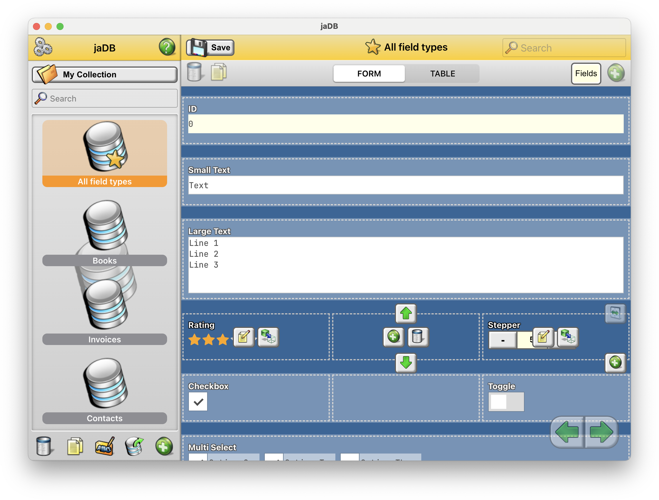659x500 pixels.
Task: Set Rating to two stars
Action: [x=209, y=339]
